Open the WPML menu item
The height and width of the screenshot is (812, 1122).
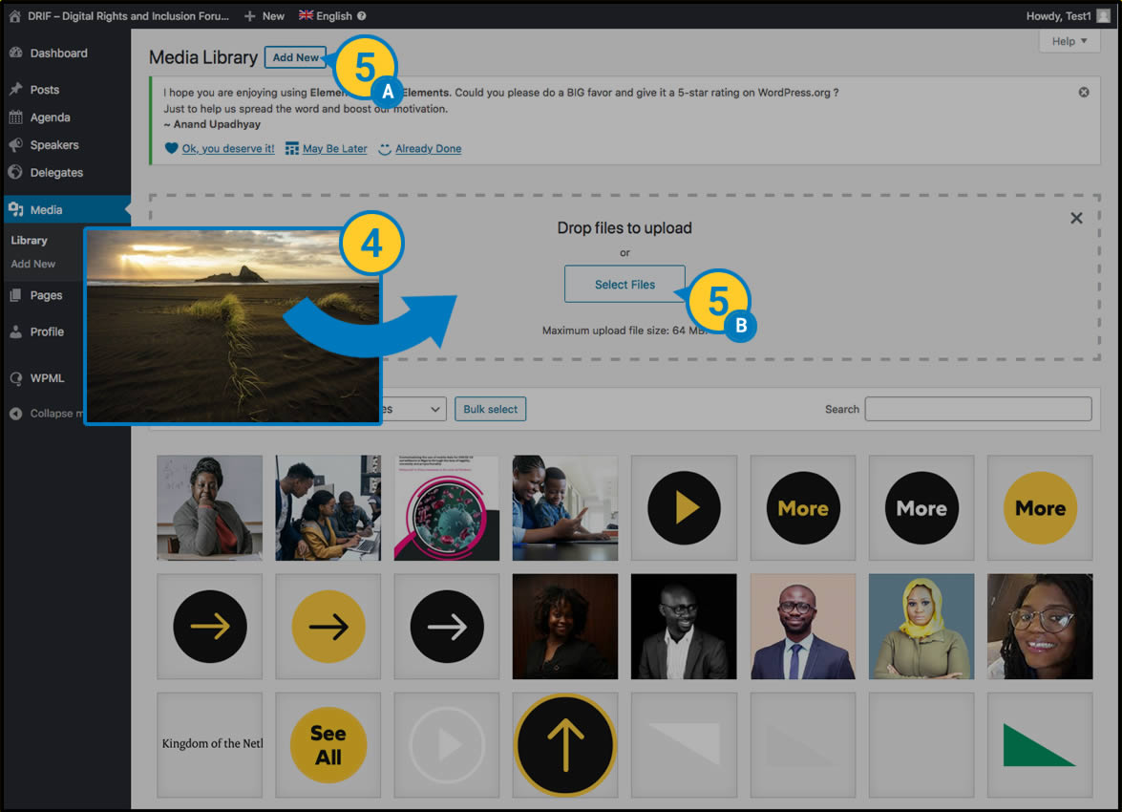[47, 378]
